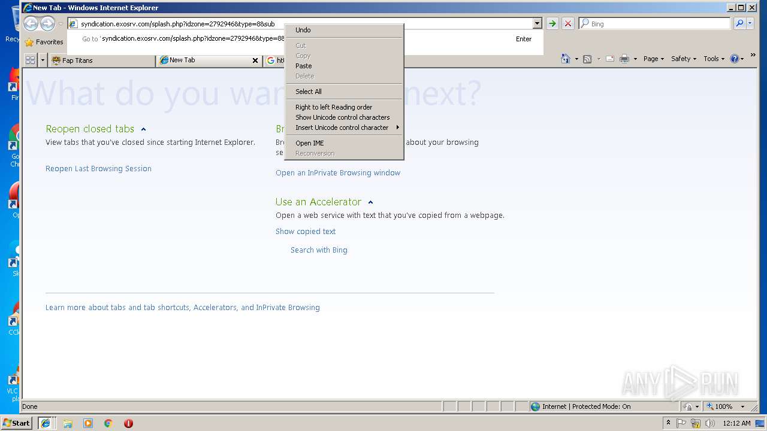Choose Paste in the context menu

344,66
